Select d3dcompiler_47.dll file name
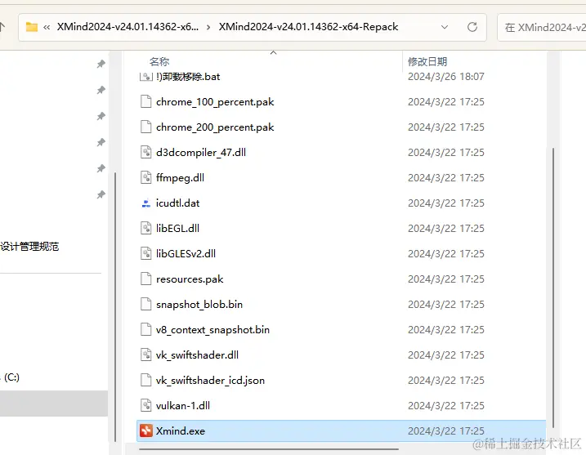 point(201,153)
